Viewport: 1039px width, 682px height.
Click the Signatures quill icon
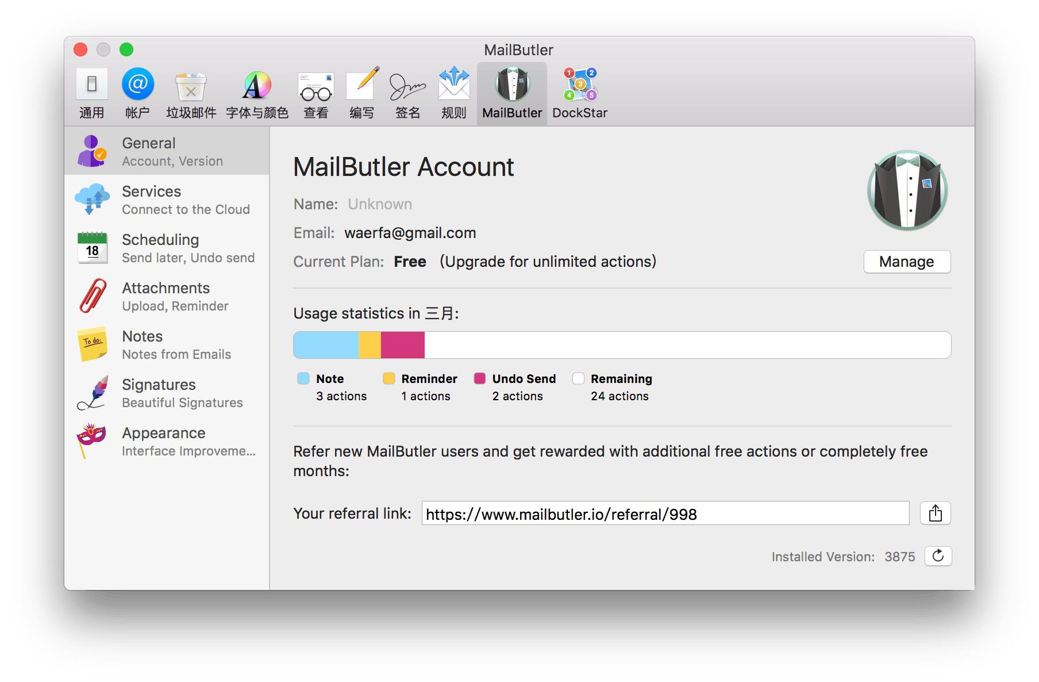point(93,392)
